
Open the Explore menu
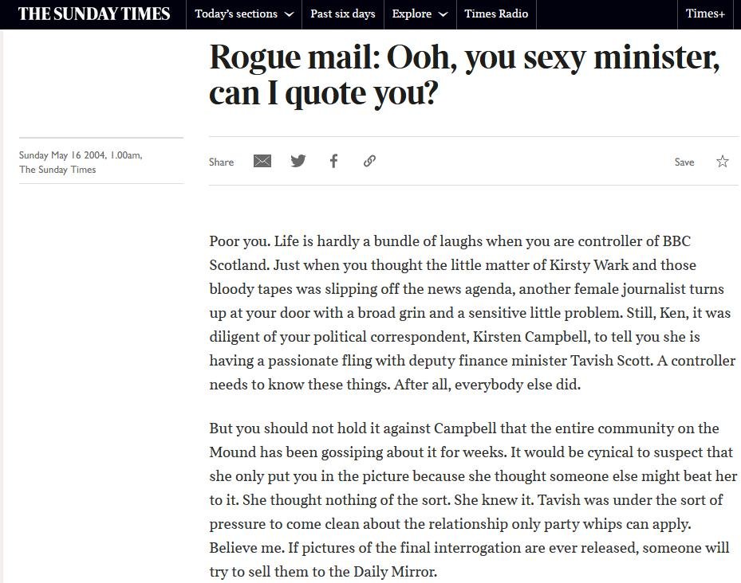click(x=412, y=14)
